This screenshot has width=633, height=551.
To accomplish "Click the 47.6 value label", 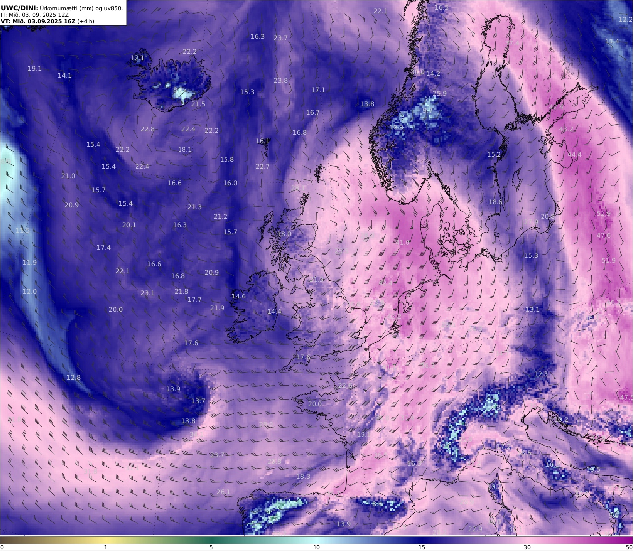I will point(604,236).
